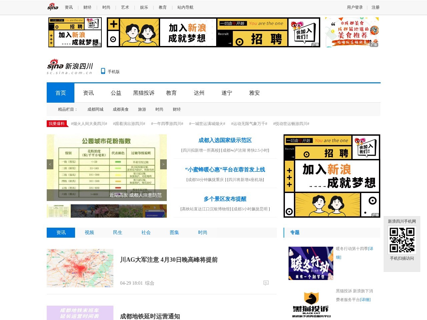Switch to 社会 news list tab

click(146, 233)
